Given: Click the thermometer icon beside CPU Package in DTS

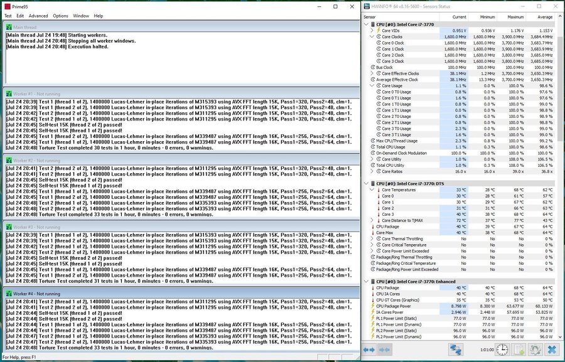Looking at the screenshot, I should click(373, 226).
